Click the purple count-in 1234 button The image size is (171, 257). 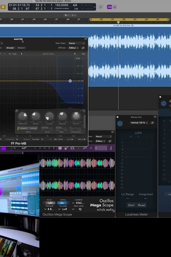coord(109,7)
